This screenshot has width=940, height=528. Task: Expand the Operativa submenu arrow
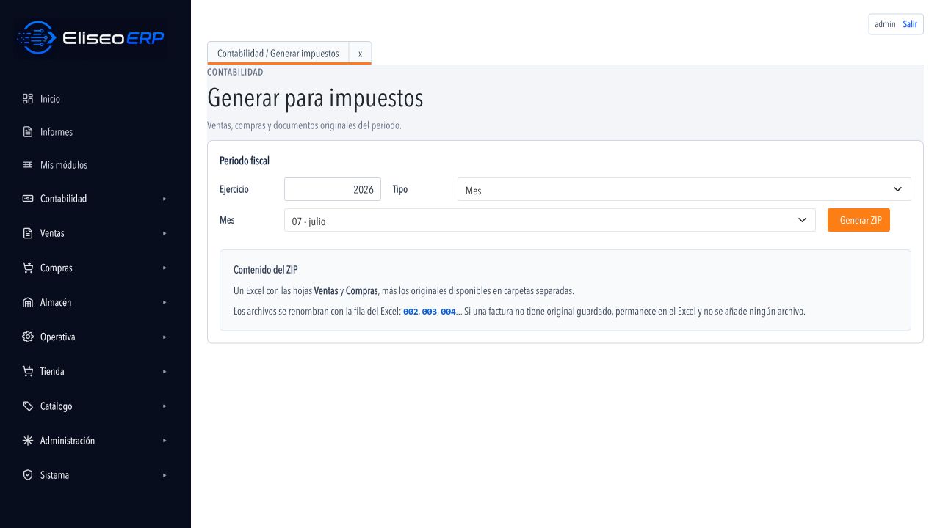point(164,337)
